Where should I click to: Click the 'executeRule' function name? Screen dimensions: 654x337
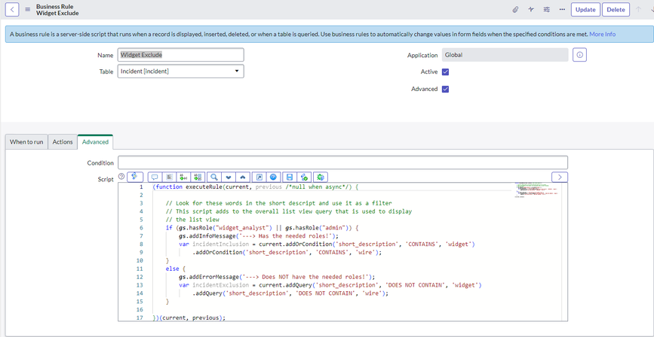coord(203,187)
